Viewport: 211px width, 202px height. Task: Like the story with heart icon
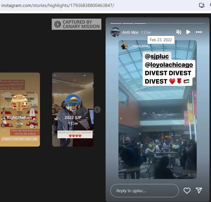[x=187, y=191]
